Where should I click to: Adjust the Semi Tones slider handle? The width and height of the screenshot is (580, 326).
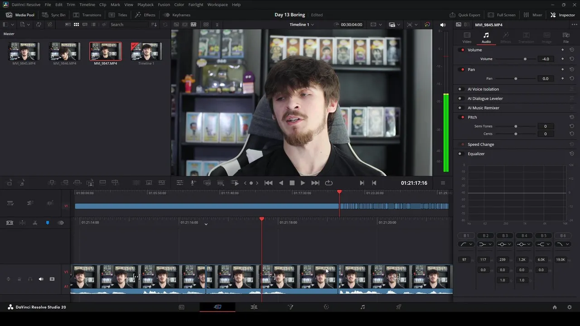[x=516, y=126]
